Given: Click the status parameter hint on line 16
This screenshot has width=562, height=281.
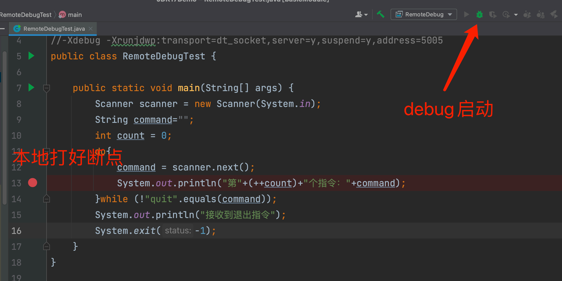Looking at the screenshot, I should point(178,231).
